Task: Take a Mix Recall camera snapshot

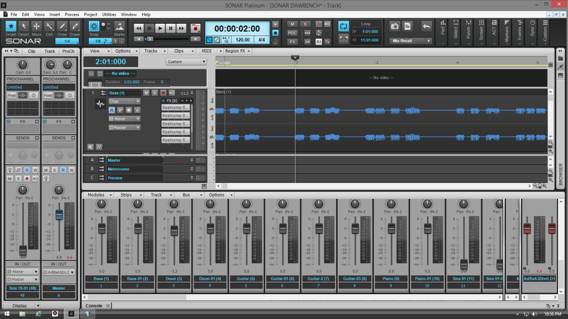Action: point(394,27)
